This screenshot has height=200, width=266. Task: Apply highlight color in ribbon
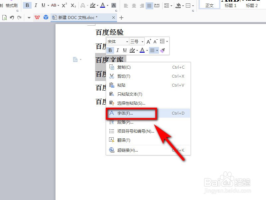(x=93, y=5)
